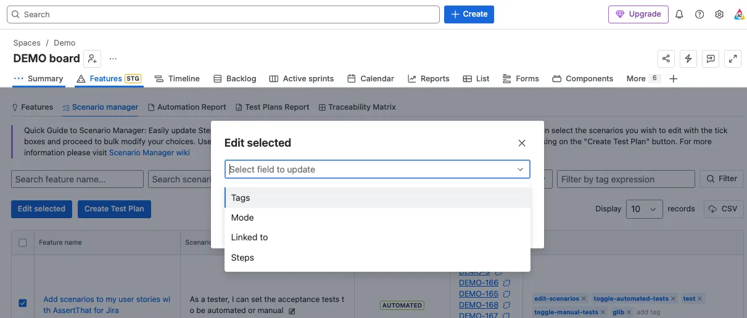This screenshot has height=318, width=747.
Task: Enter full screen with the expand icon
Action: click(733, 59)
